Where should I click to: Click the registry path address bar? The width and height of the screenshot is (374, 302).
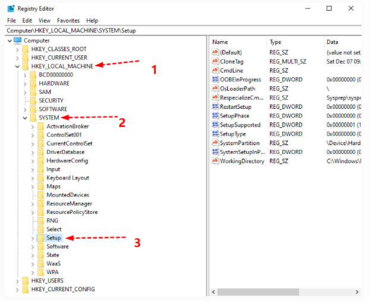click(183, 30)
